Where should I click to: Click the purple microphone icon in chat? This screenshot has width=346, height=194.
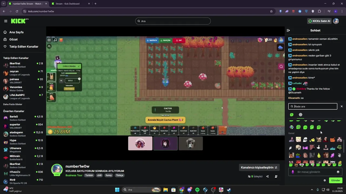click(293, 172)
